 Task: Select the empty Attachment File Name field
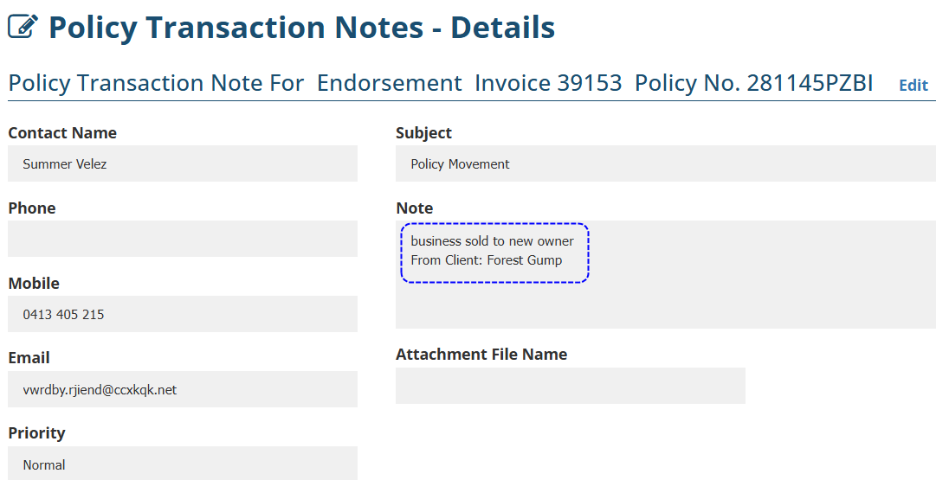(570, 386)
